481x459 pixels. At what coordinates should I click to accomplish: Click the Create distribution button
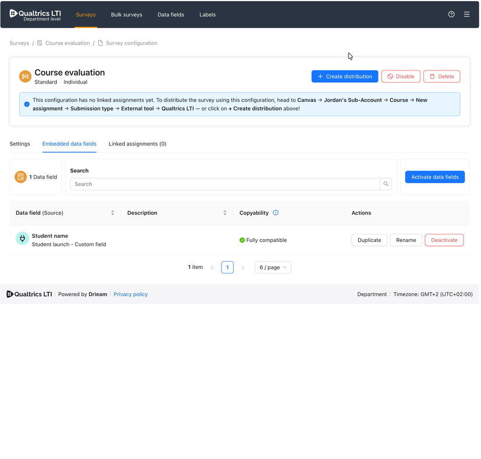tap(345, 76)
